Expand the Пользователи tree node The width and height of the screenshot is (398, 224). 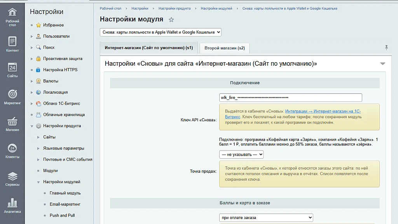32,36
